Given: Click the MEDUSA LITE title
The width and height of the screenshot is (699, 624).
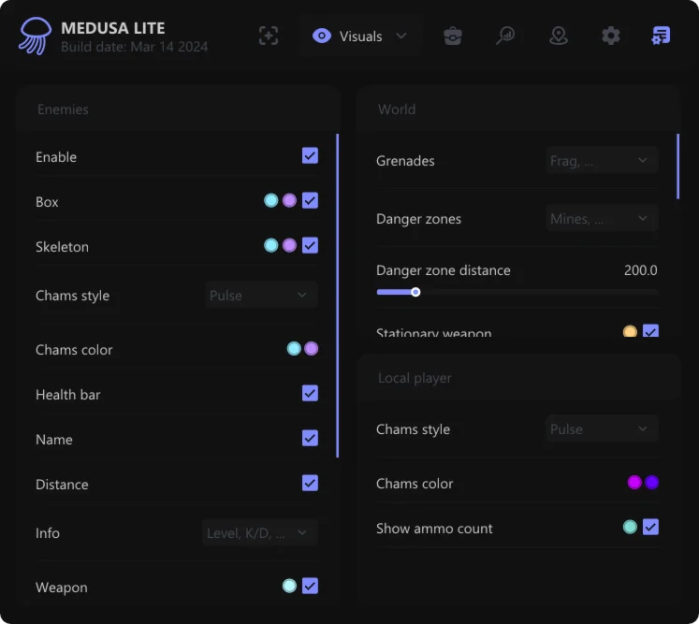Looking at the screenshot, I should click(x=113, y=28).
